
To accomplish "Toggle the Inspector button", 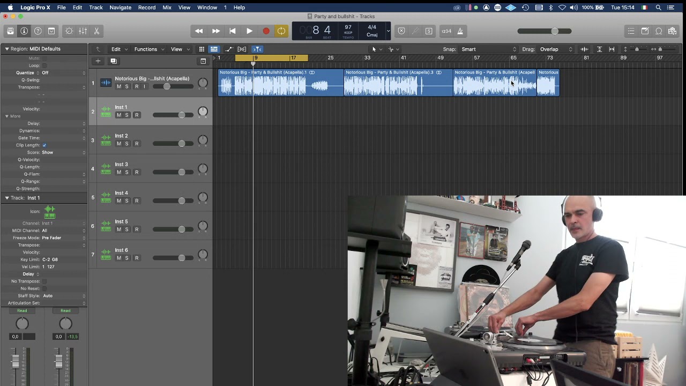I will tap(24, 31).
